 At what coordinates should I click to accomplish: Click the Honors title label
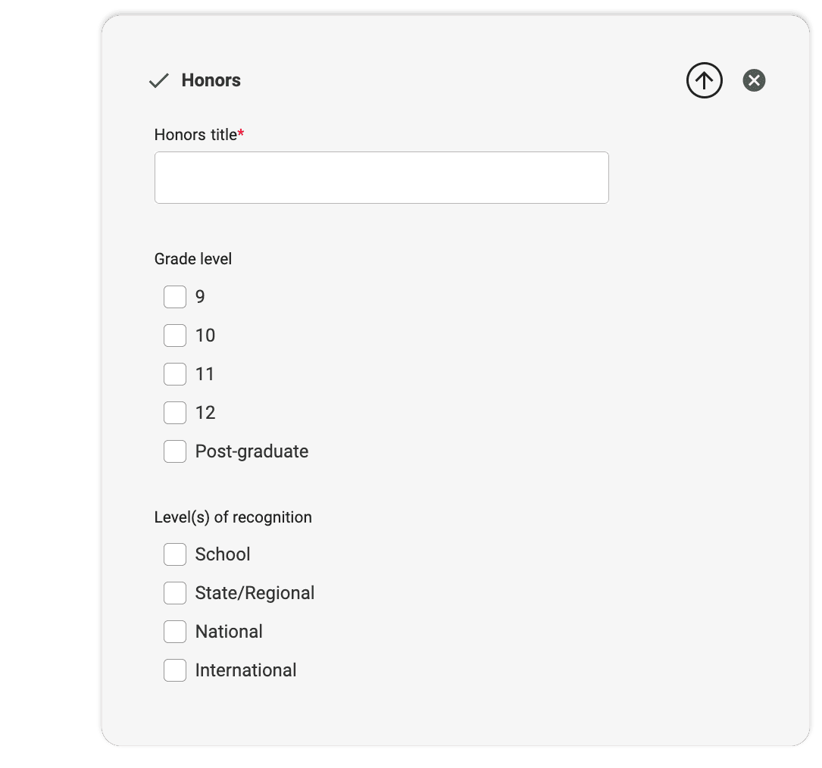pyautogui.click(x=195, y=135)
